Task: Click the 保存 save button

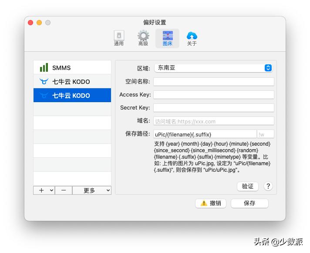Action: pos(249,203)
